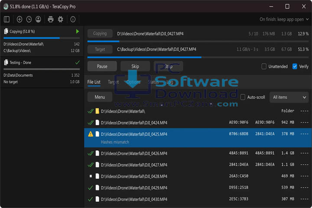Enable the Unattended checkbox
The image size is (312, 208).
point(264,66)
